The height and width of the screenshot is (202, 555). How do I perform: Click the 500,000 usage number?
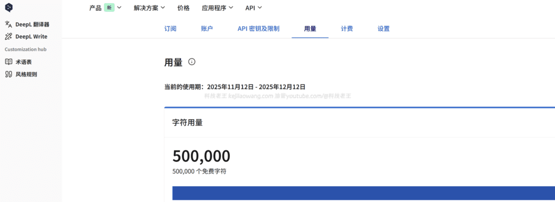tap(202, 156)
